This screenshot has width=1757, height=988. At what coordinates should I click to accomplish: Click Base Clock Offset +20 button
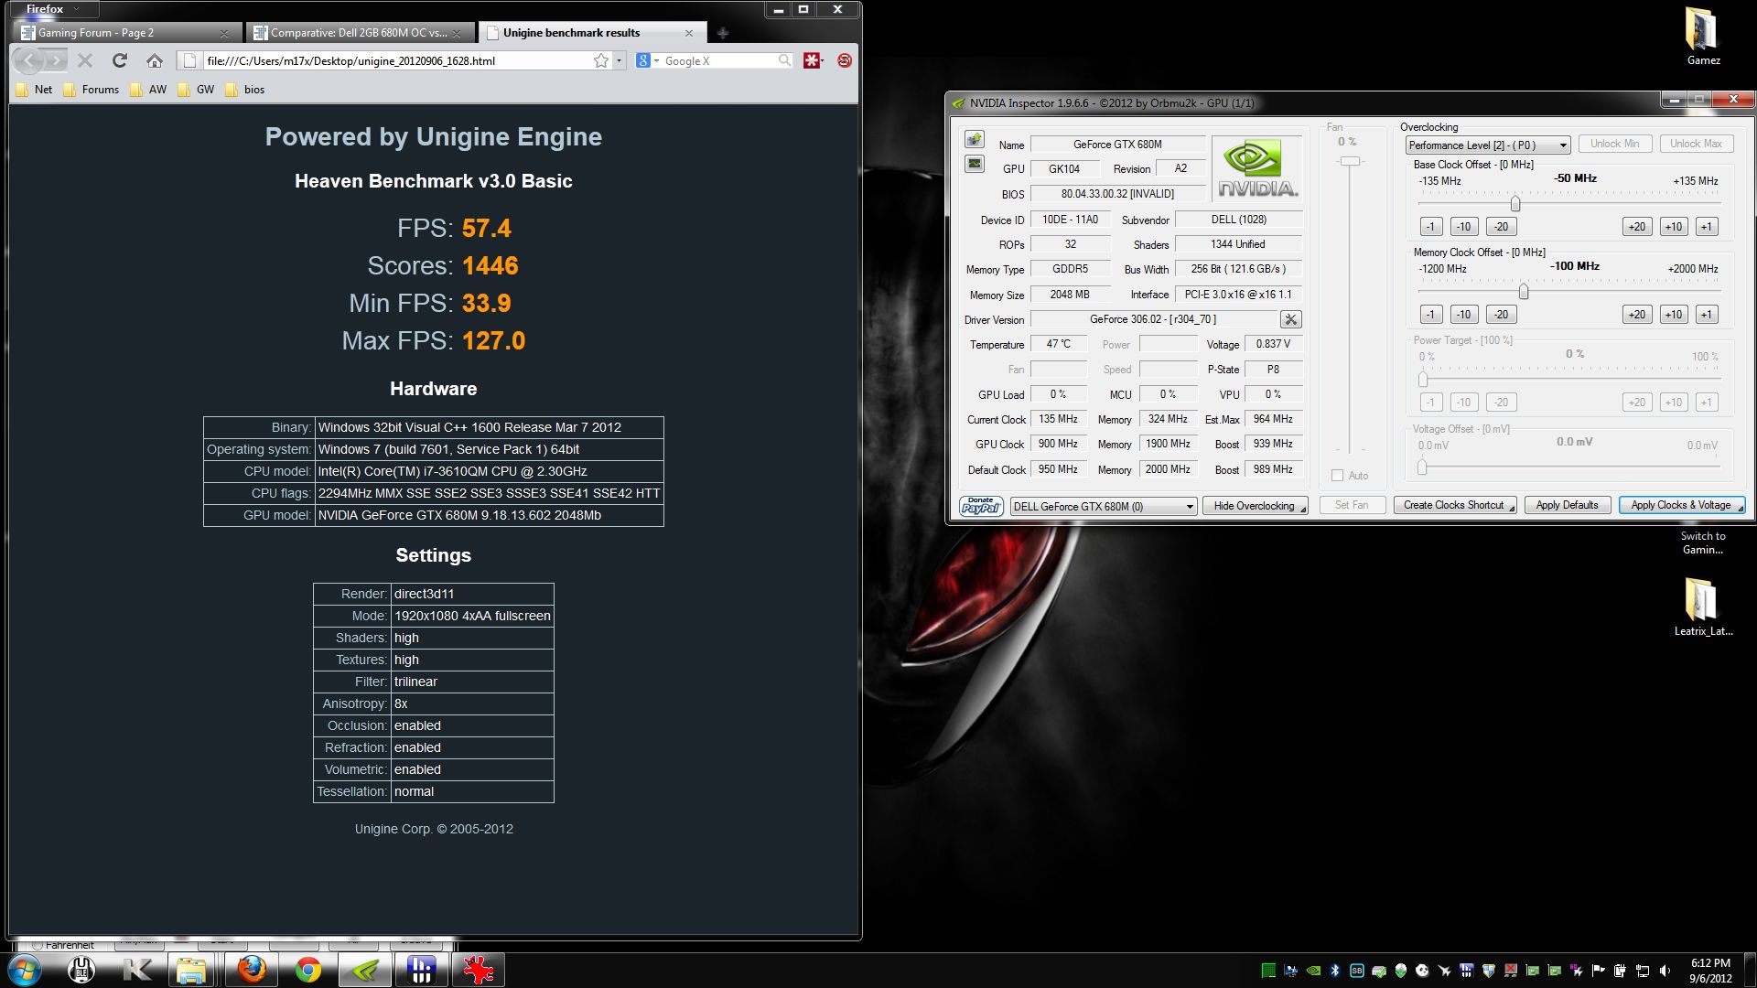[1636, 227]
